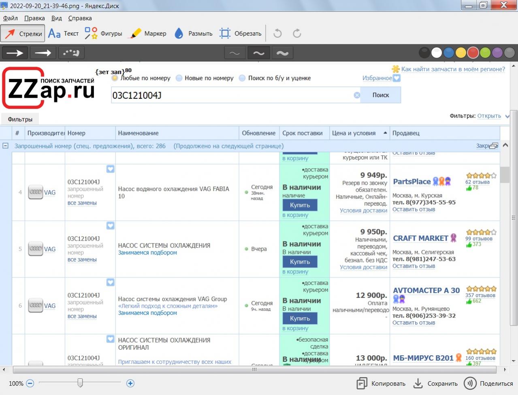Click Условия доставки in the CRAFT MARKET row

click(363, 267)
